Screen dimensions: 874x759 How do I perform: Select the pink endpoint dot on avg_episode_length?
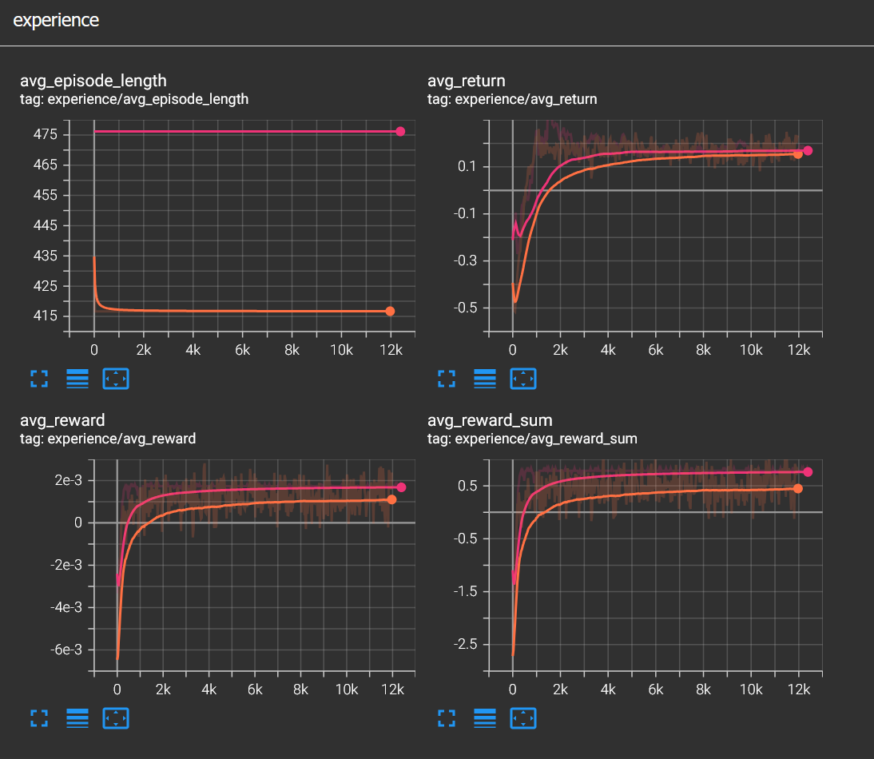tap(400, 131)
